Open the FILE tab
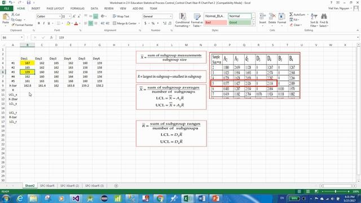The image size is (361, 203). tap(6, 8)
